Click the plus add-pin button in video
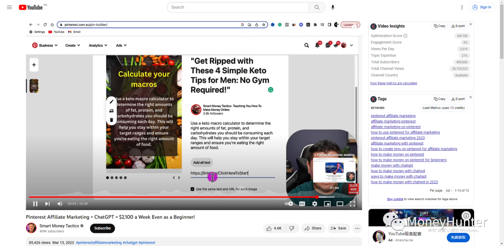The width and height of the screenshot is (504, 246). point(34,64)
